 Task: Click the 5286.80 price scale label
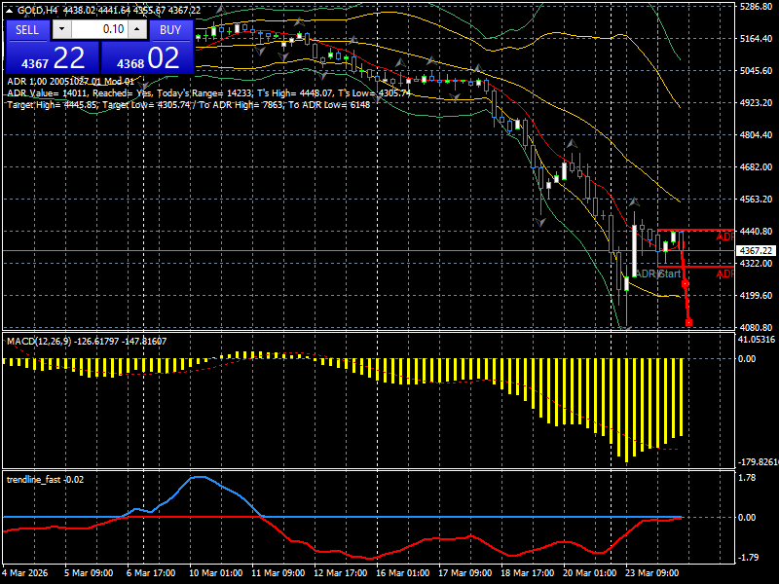pyautogui.click(x=756, y=7)
